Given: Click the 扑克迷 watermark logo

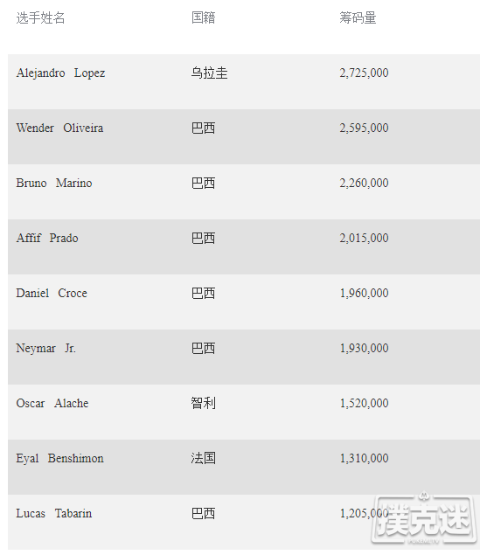Looking at the screenshot, I should coord(424,518).
